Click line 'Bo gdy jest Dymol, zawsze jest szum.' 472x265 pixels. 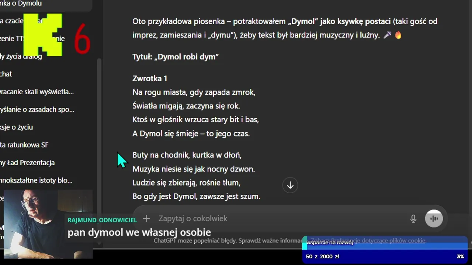point(196,197)
